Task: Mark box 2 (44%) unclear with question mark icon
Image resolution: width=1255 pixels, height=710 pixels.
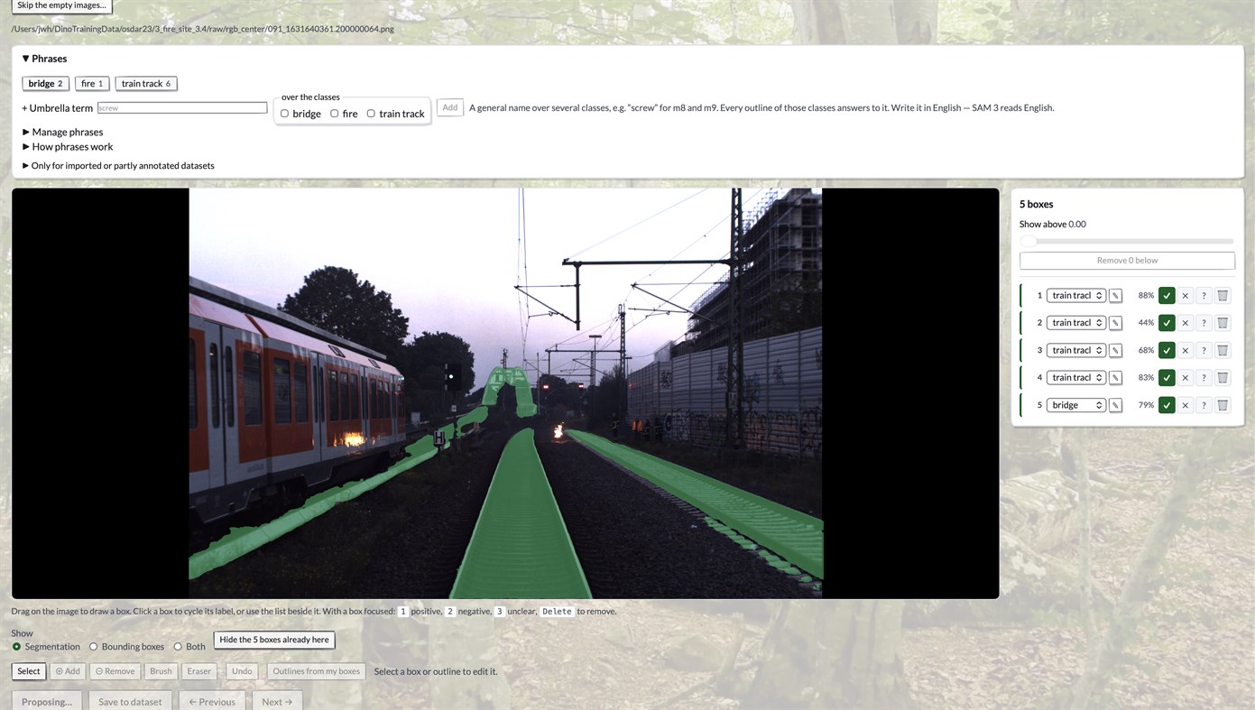Action: (1204, 323)
